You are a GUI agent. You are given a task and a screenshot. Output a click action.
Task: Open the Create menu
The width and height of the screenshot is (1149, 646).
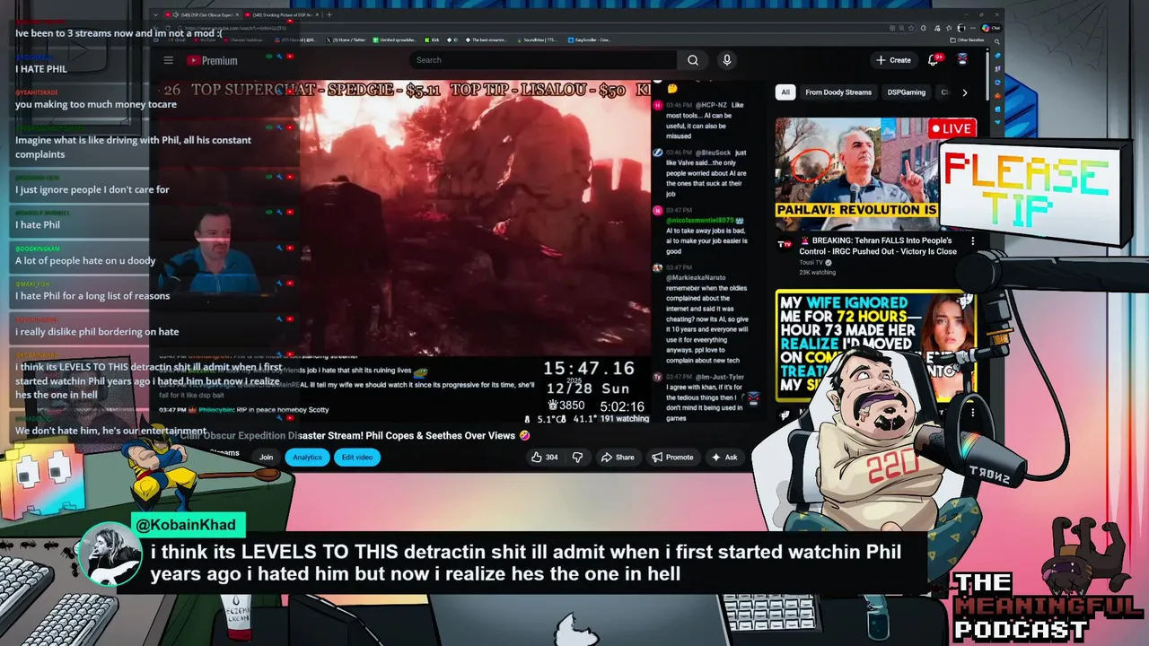893,60
